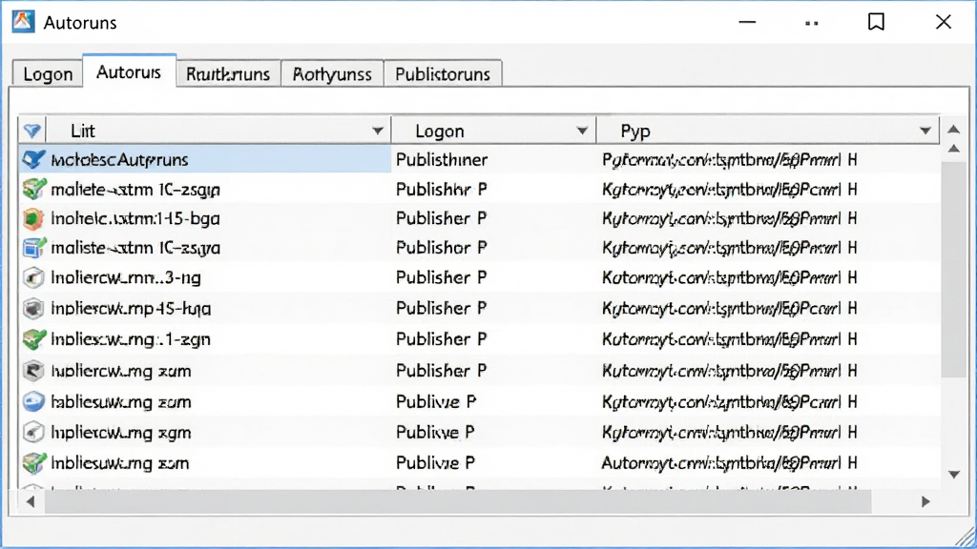Image resolution: width=977 pixels, height=549 pixels.
Task: Click the icon of the lupliercw.ng zum row
Action: coord(33,371)
